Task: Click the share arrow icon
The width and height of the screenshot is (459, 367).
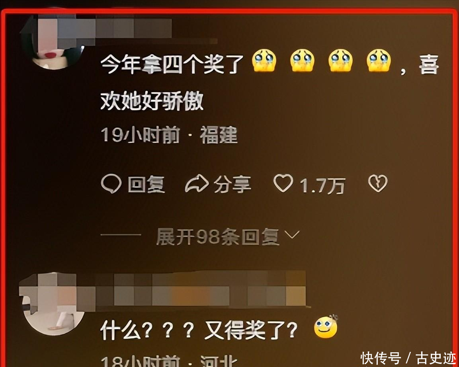Action: click(x=197, y=183)
